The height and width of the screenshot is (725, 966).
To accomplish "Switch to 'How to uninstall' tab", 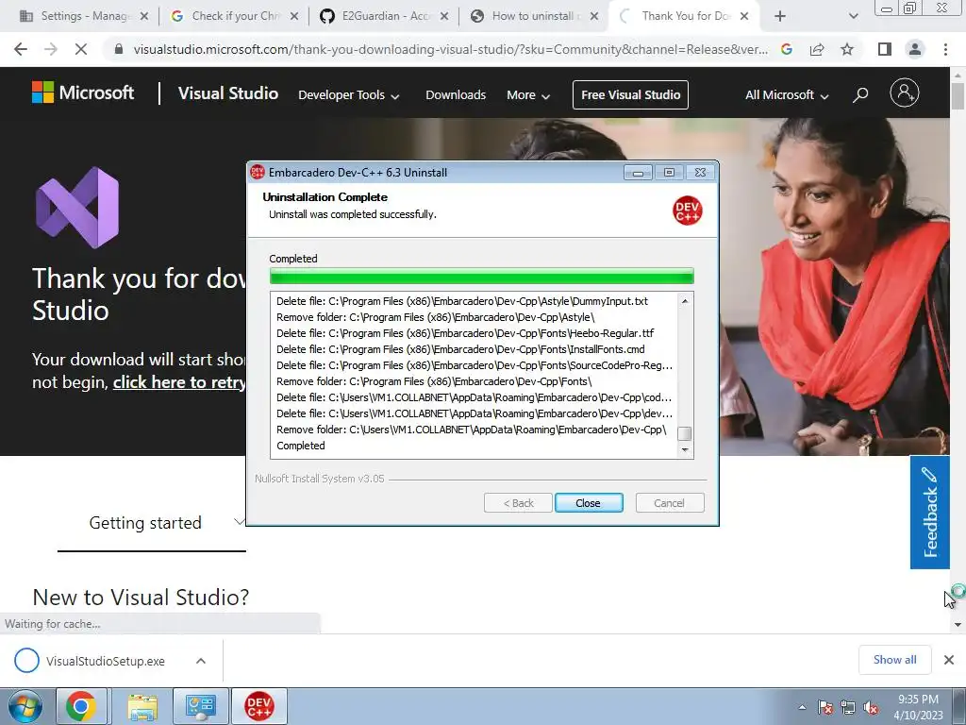I will click(535, 16).
